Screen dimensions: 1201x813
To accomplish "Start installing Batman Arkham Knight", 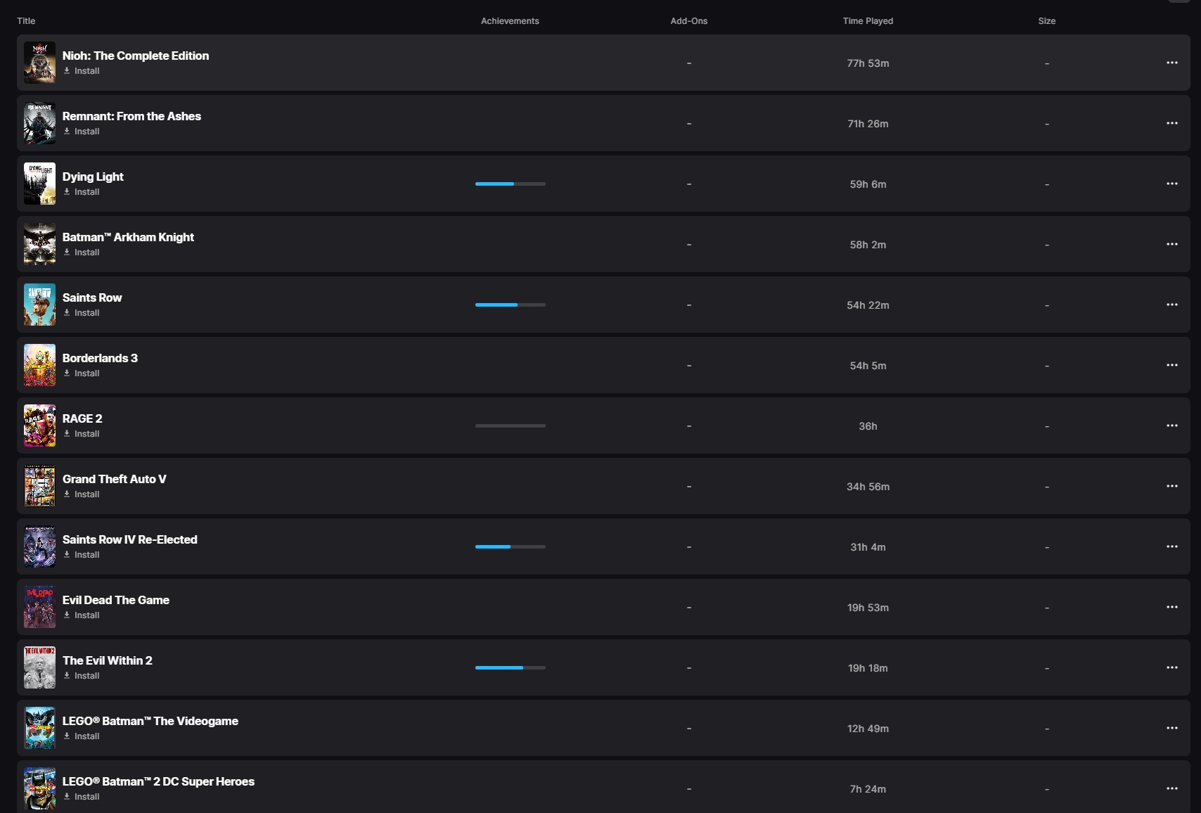I will pyautogui.click(x=82, y=252).
